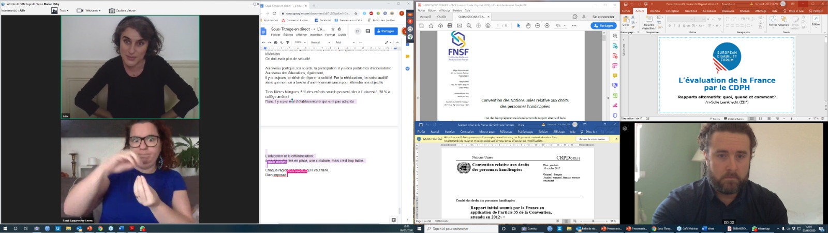The width and height of the screenshot is (828, 233).
Task: Open the Format menu in Google Docs
Action: pyautogui.click(x=330, y=35)
